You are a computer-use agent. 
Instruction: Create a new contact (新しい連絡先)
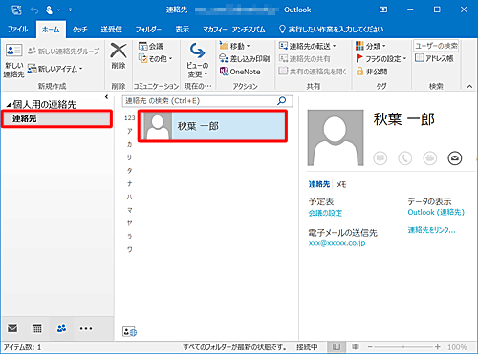[x=13, y=60]
